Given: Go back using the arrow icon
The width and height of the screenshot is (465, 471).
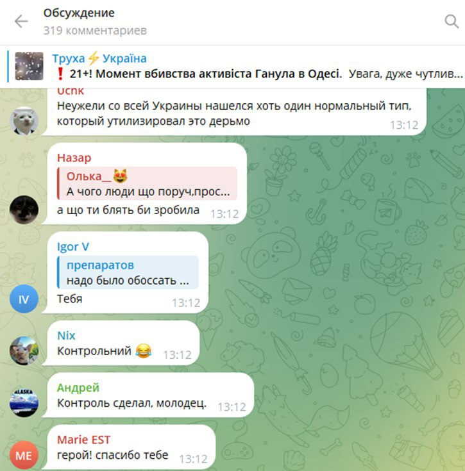Looking at the screenshot, I should point(21,21).
